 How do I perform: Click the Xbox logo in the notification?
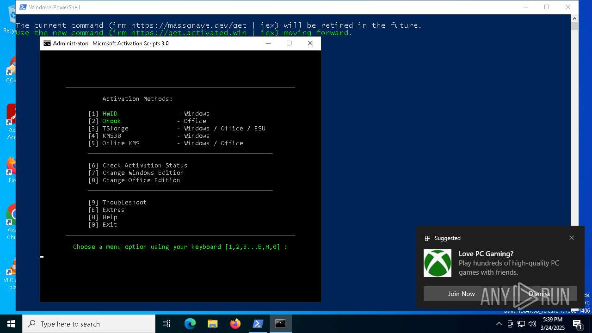(438, 263)
